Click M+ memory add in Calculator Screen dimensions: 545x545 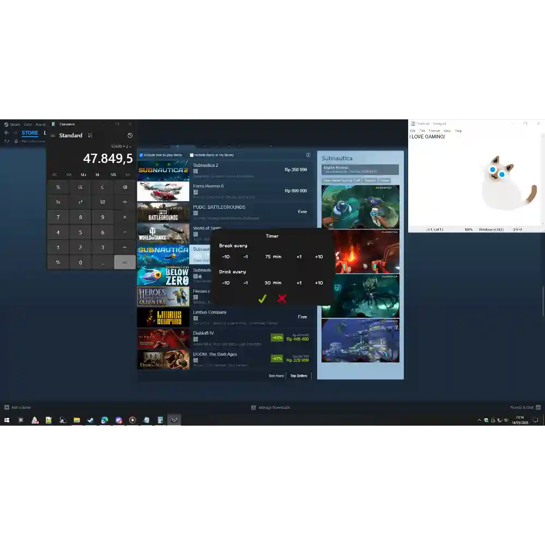pos(83,174)
